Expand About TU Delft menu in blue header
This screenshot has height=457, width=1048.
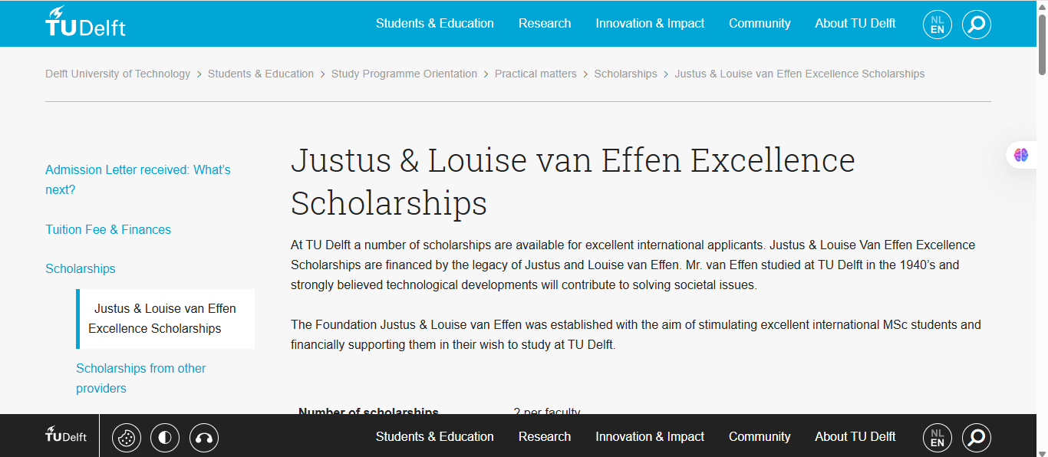tap(855, 24)
